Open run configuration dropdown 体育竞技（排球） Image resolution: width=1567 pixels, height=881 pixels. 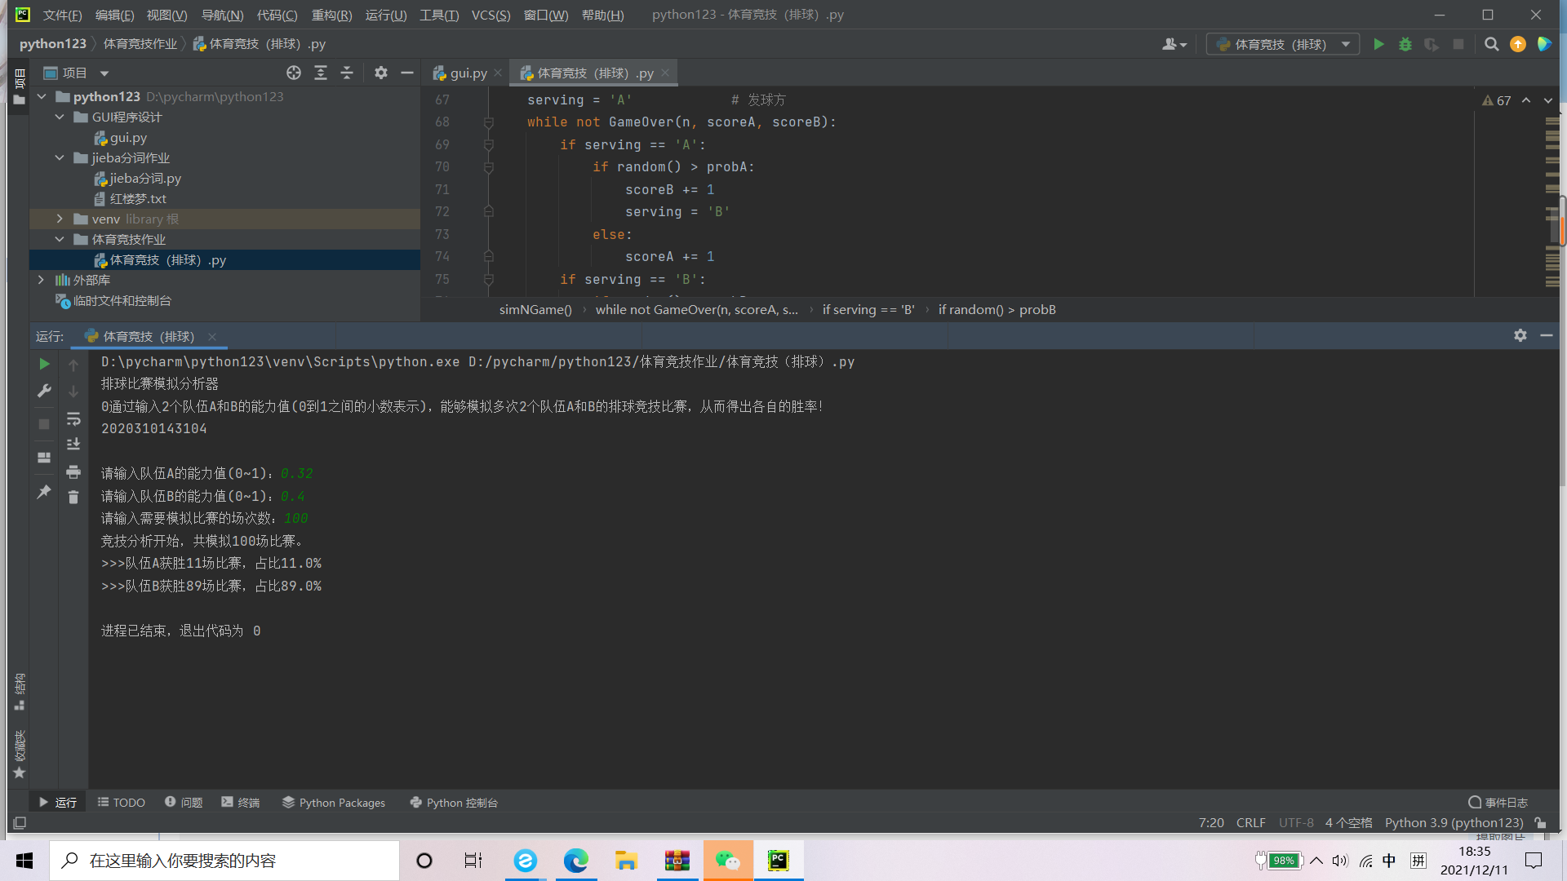[1282, 44]
